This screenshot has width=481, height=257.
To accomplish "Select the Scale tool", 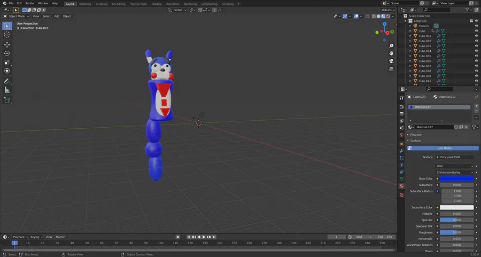I will coord(7,62).
